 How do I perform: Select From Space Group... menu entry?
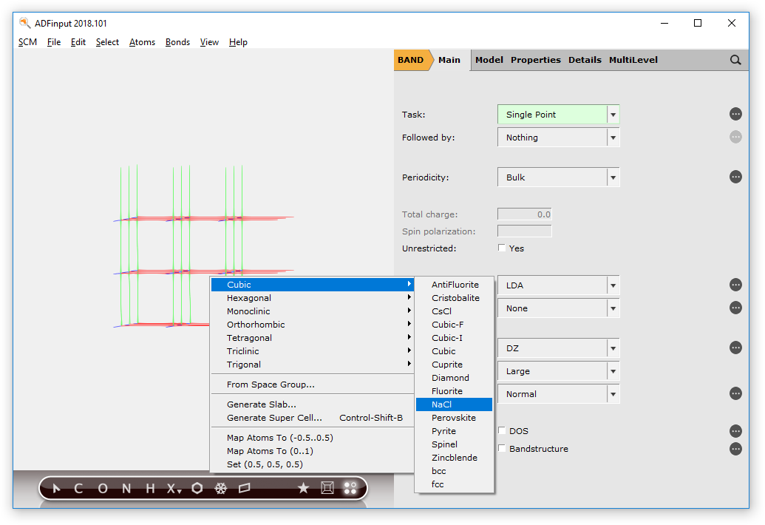click(312, 385)
